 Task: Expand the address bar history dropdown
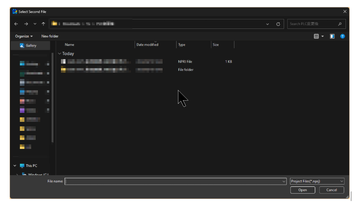(x=267, y=24)
